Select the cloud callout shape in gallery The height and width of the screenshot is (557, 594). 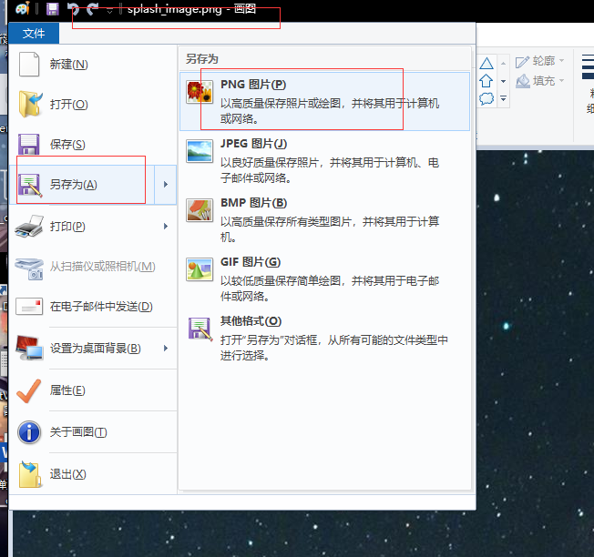486,99
